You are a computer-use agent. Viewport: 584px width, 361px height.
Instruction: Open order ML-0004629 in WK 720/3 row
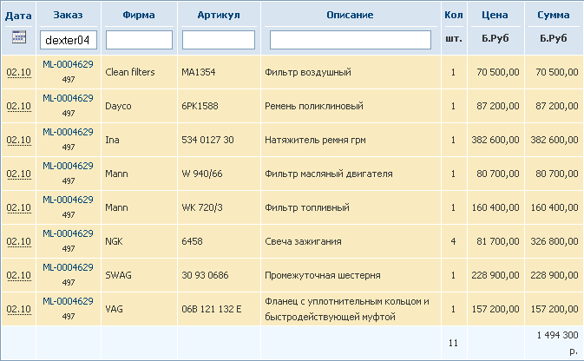click(68, 200)
